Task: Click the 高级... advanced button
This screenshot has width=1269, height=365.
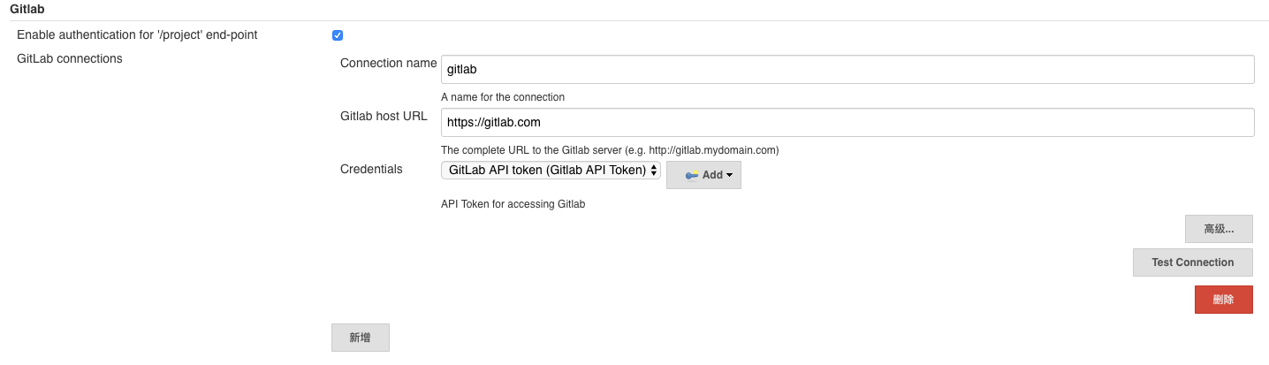Action: (1219, 229)
